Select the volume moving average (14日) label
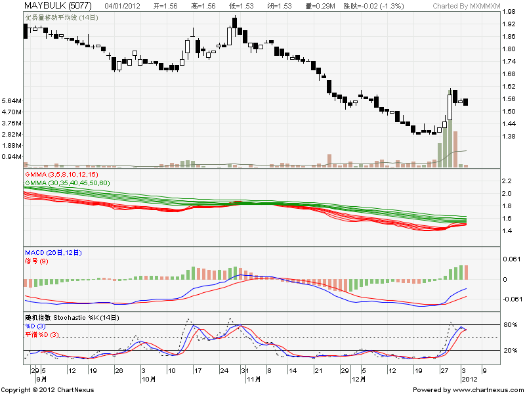 (x=62, y=18)
